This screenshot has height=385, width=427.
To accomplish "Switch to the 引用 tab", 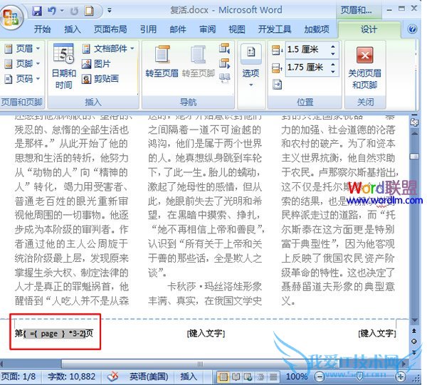I will pos(148,29).
